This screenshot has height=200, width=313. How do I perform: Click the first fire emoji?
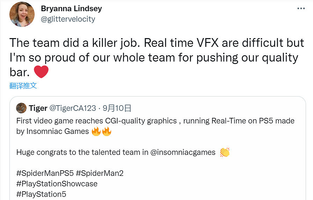96,132
